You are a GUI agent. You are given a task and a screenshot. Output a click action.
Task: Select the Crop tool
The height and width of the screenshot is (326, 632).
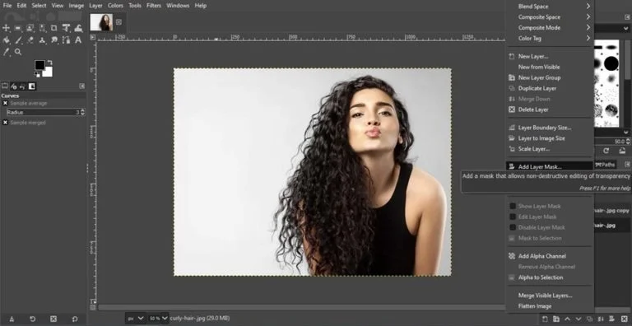pos(54,28)
